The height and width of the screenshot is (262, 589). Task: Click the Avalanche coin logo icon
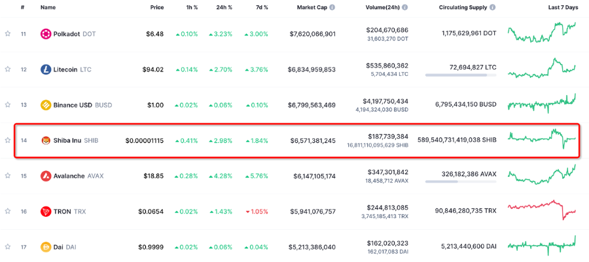[x=46, y=176]
